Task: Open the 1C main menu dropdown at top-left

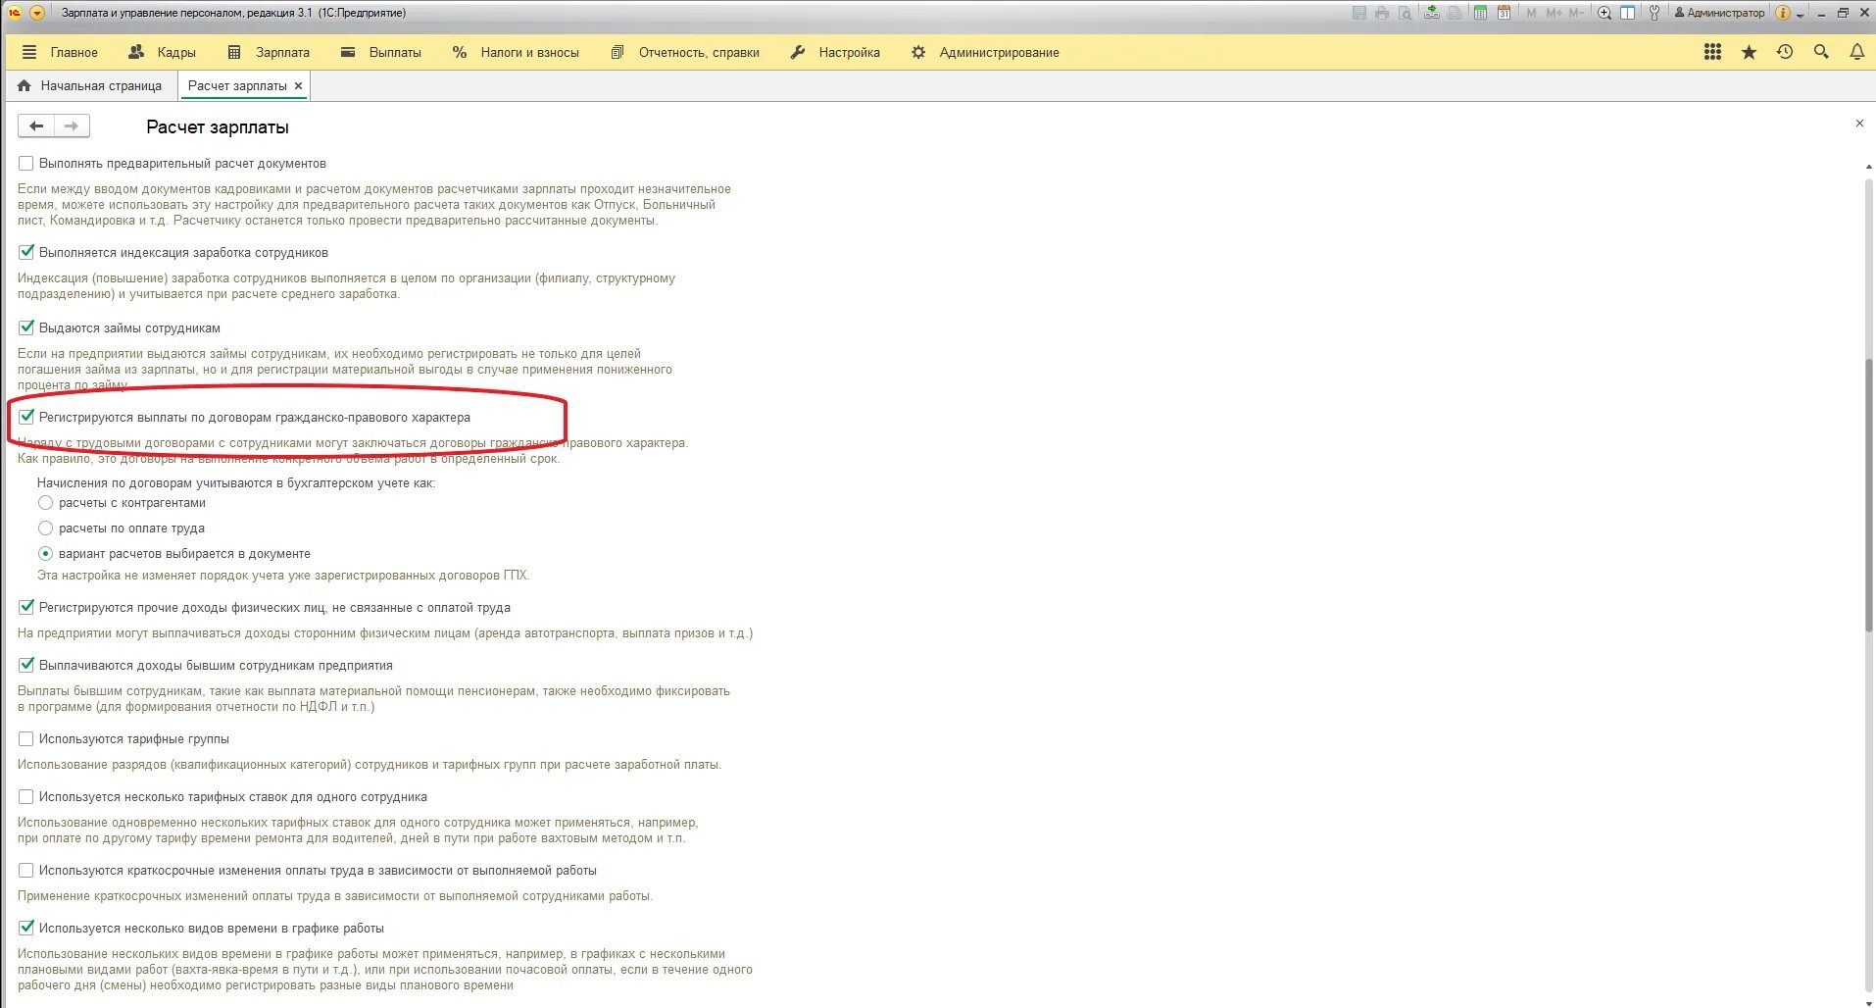Action: (37, 13)
